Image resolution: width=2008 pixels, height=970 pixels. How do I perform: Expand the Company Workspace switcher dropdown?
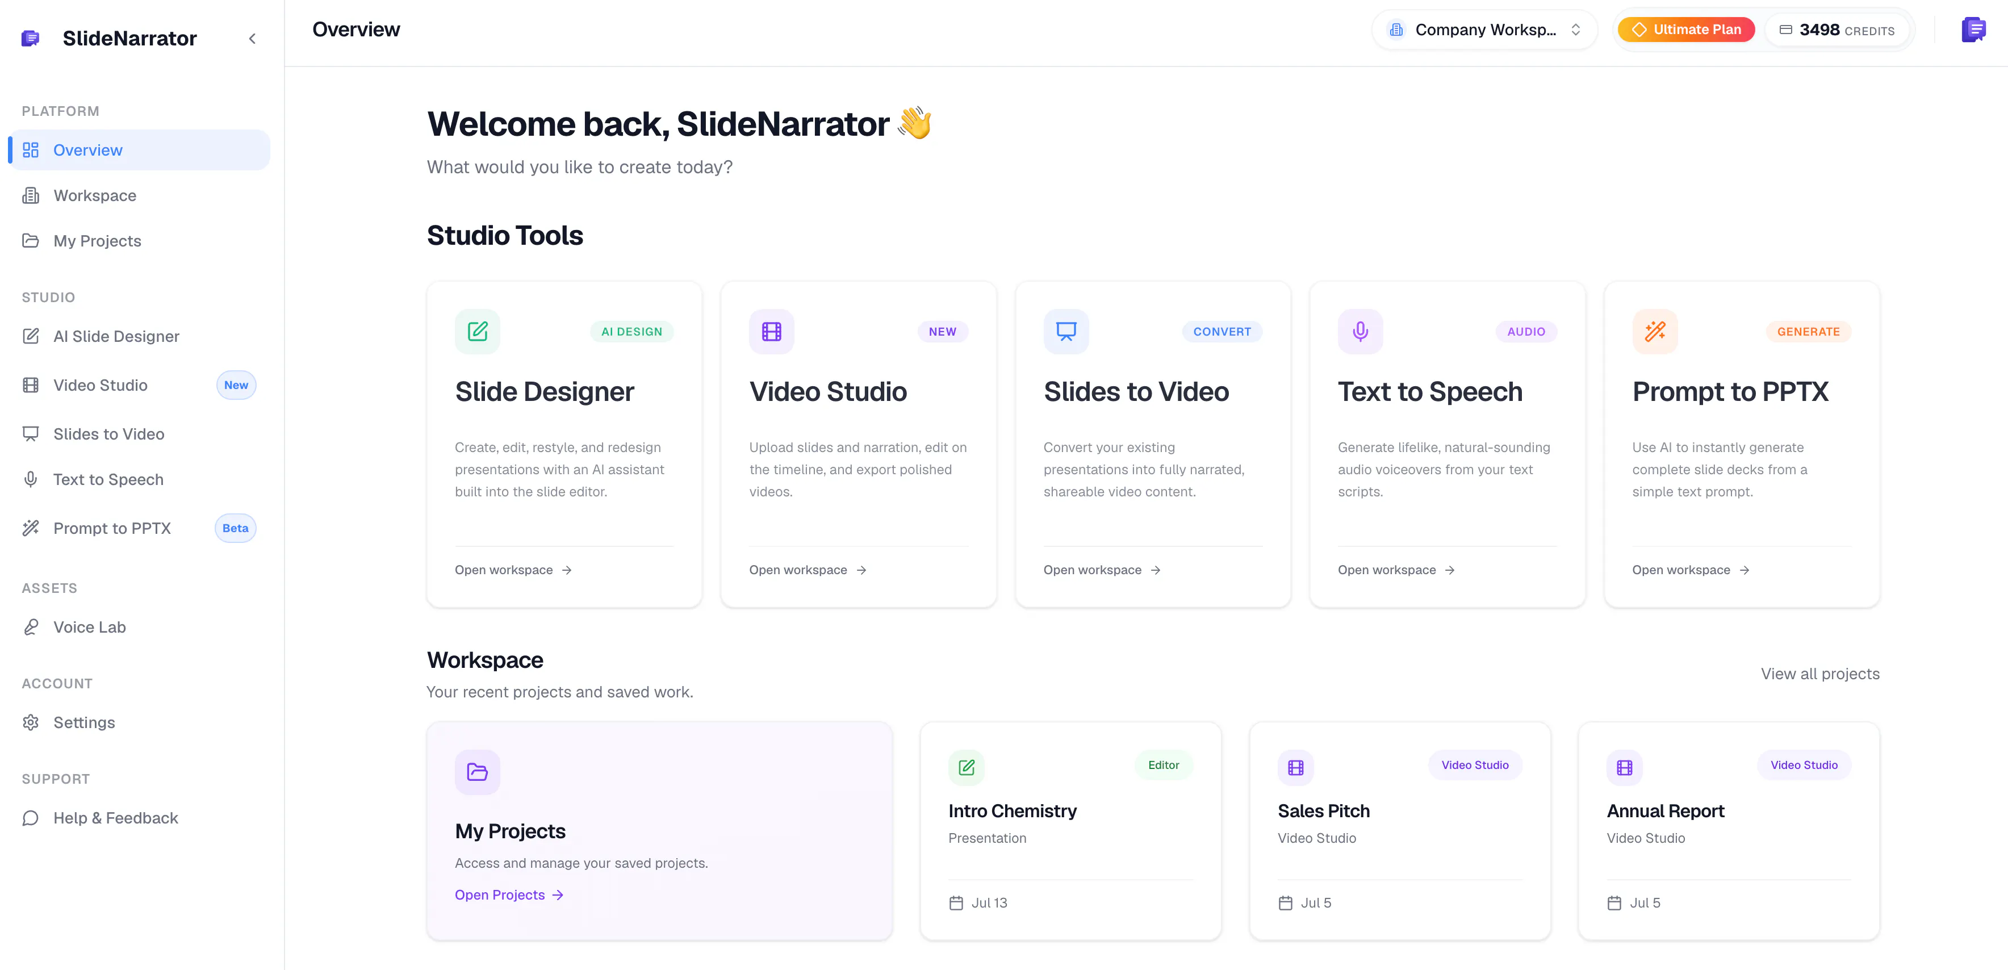click(x=1484, y=30)
